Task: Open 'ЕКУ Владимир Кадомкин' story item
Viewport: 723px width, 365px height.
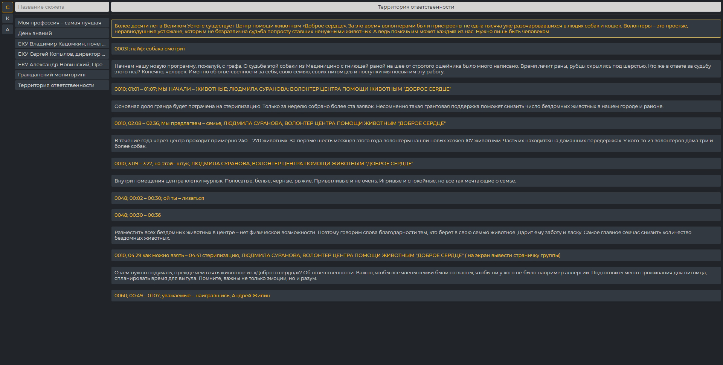Action: tap(62, 44)
